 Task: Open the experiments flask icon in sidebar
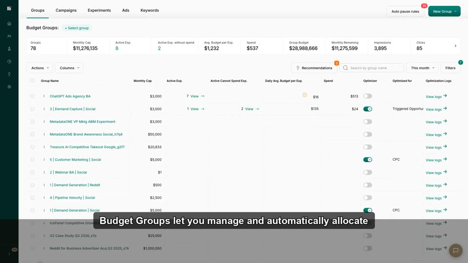[x=9, y=49]
